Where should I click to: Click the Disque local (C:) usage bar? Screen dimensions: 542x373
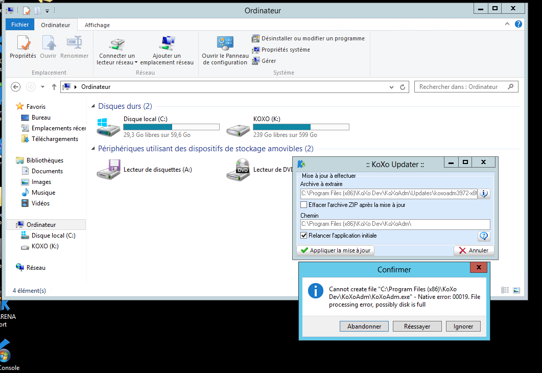pyautogui.click(x=172, y=127)
